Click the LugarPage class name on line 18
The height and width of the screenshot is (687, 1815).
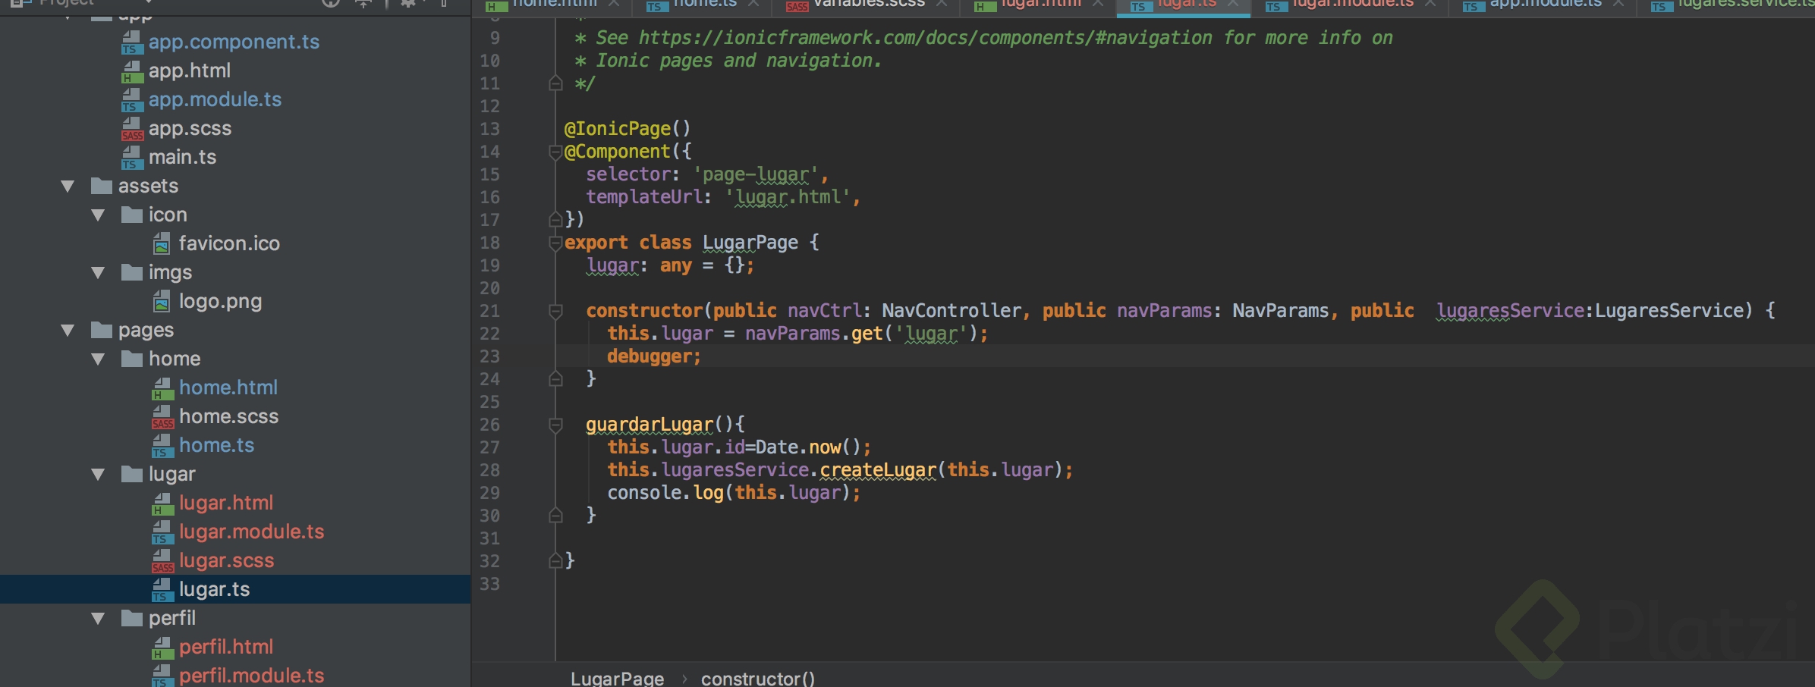(750, 243)
